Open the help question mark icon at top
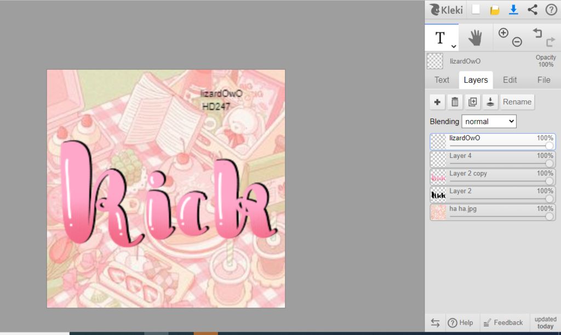Screen dimensions: 561x335 [551, 10]
